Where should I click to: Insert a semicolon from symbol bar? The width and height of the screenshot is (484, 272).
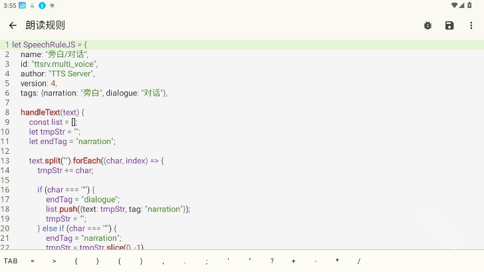[x=207, y=261]
